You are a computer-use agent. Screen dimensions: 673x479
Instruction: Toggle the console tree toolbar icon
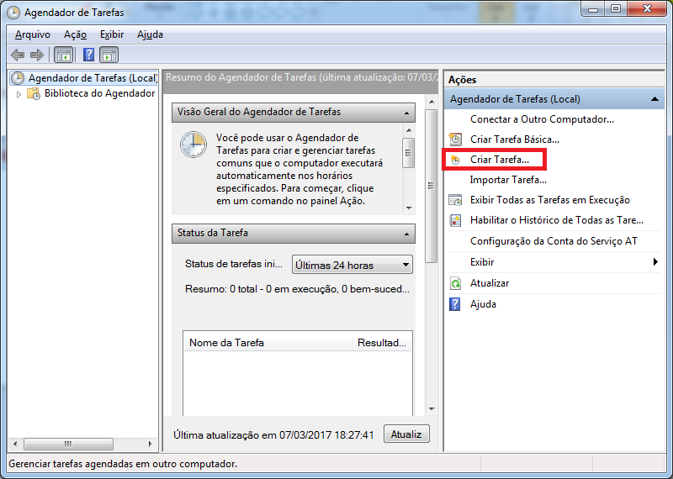pyautogui.click(x=63, y=55)
